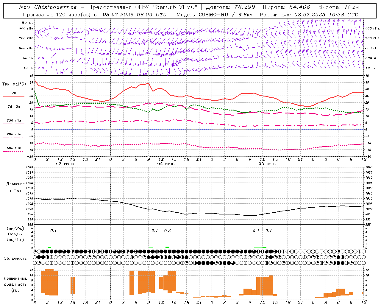Click the 10 м wind level label on left
The image size is (381, 305).
[x=28, y=68]
